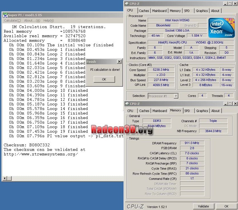Click the CPU-Z title bar icon in lower window
Viewport: 238px width, 210px height.
coord(127,104)
